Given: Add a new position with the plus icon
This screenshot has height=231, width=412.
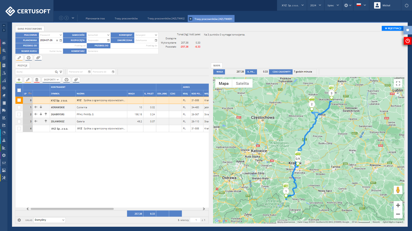Looking at the screenshot, I should click(19, 80).
